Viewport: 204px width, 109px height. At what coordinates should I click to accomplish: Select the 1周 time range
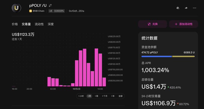[x=96, y=96]
